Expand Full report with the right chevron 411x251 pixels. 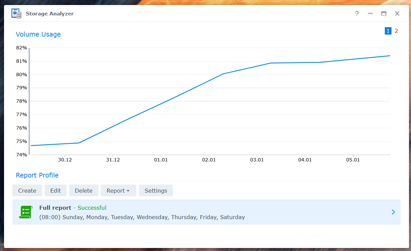click(x=393, y=212)
